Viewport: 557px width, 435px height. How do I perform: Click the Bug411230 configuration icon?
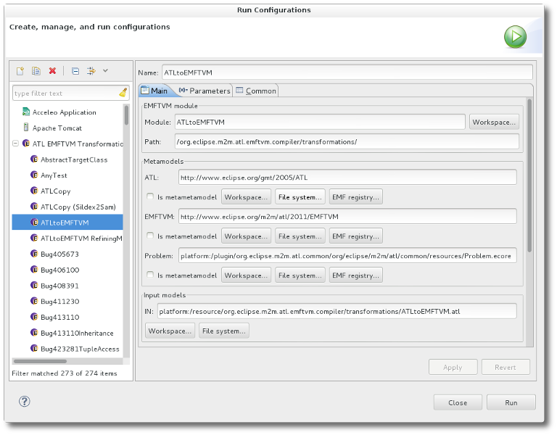(34, 301)
